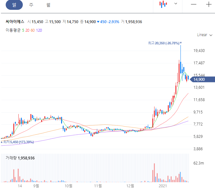Image resolution: width=215 pixels, height=193 pixels.
Task: Click the 5,829 price axis label
Action: click(198, 137)
